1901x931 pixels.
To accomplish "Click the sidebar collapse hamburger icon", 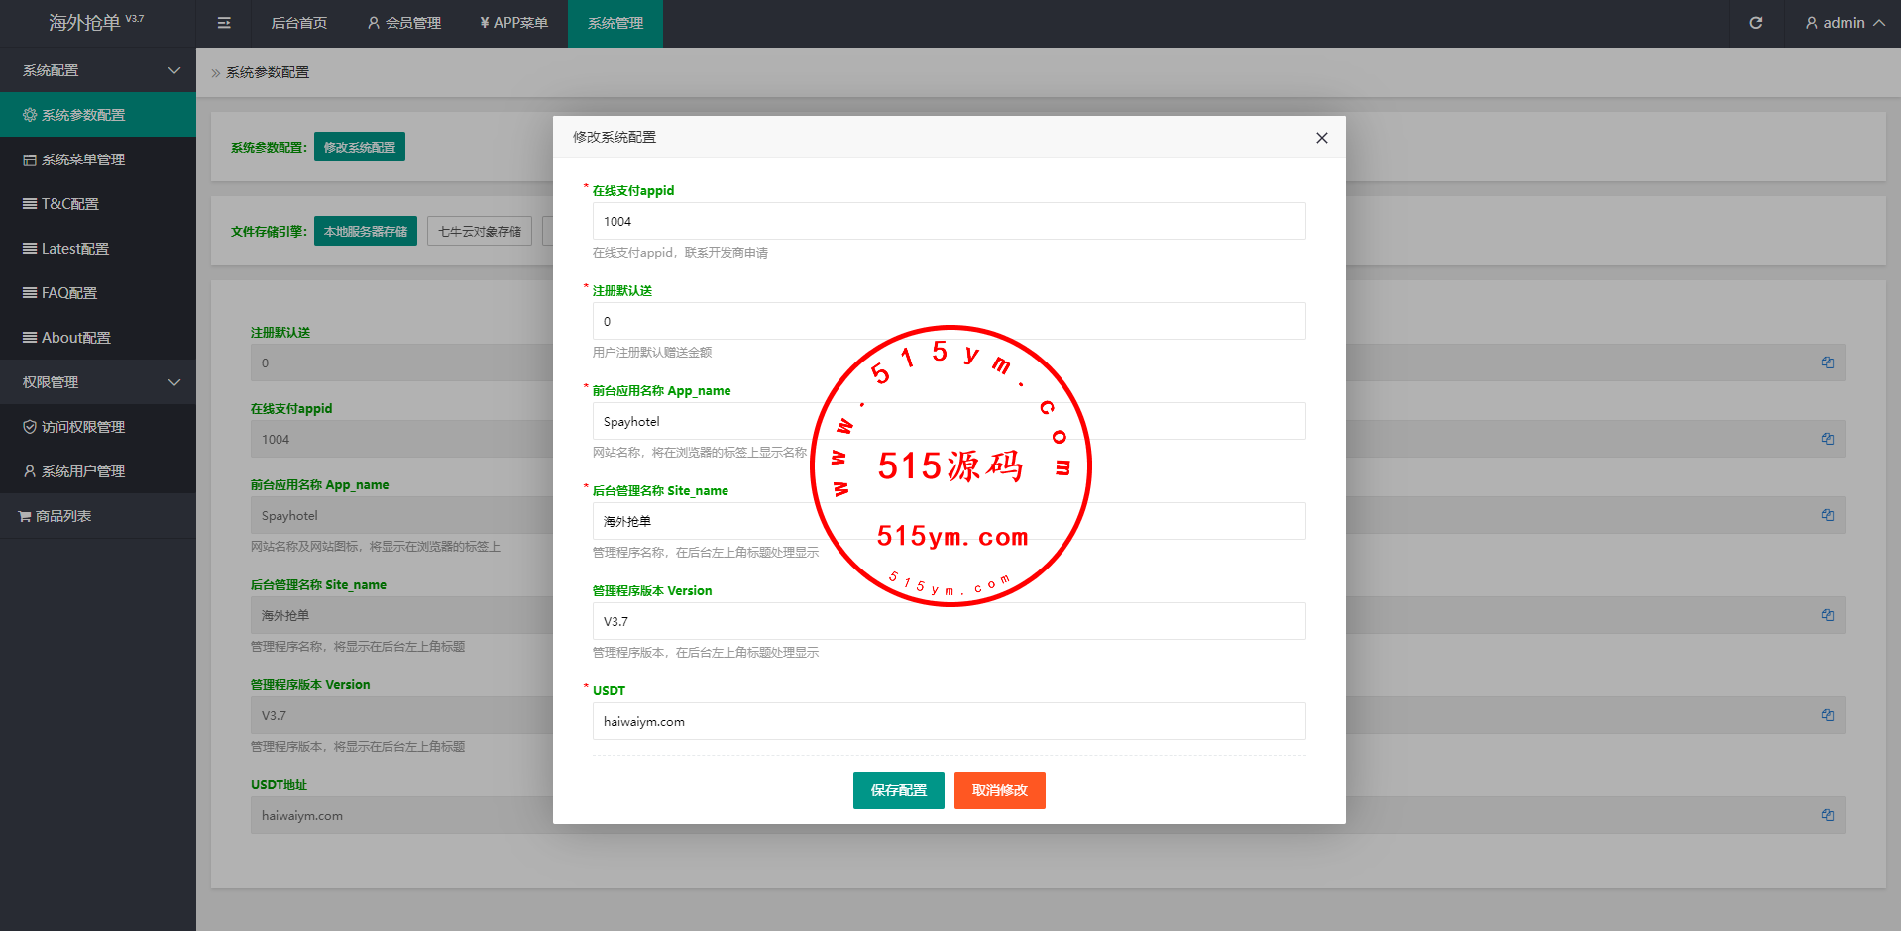I will click(x=224, y=23).
